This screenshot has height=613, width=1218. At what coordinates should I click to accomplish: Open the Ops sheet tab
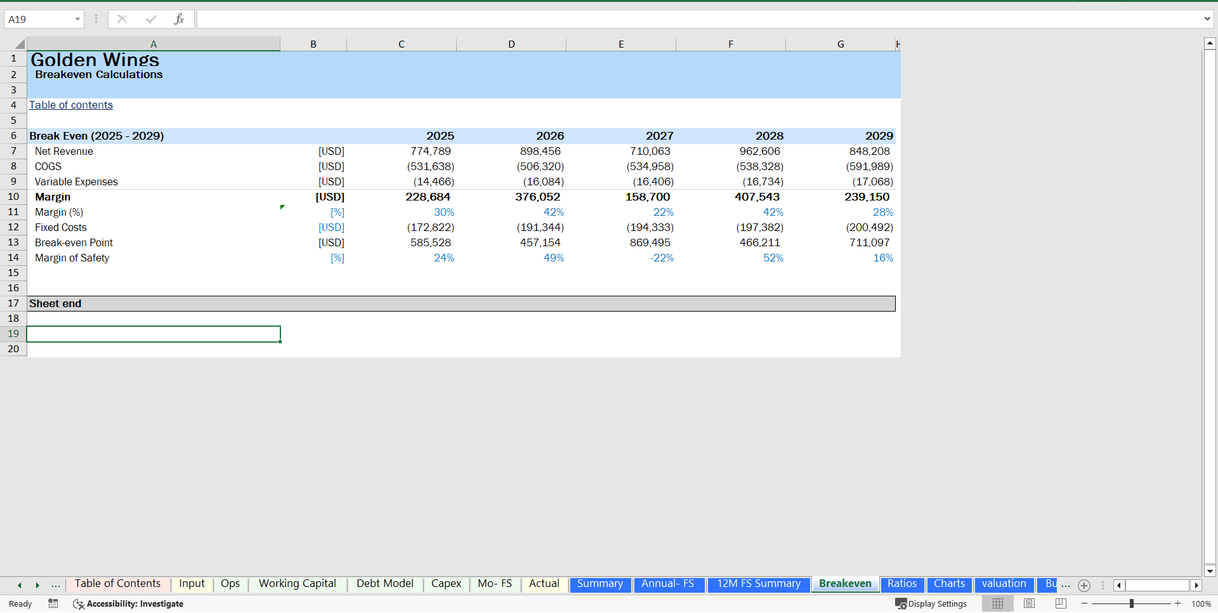tap(230, 584)
